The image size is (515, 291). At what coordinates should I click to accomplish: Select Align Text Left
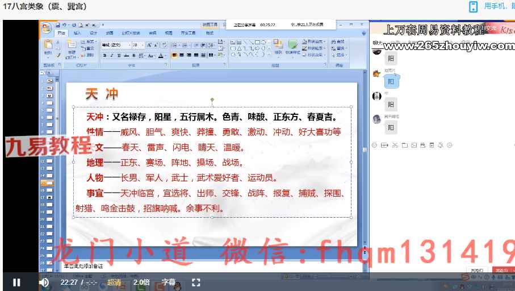pos(175,55)
